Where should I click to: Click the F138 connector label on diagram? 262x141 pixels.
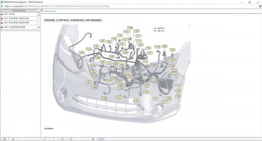157,47
